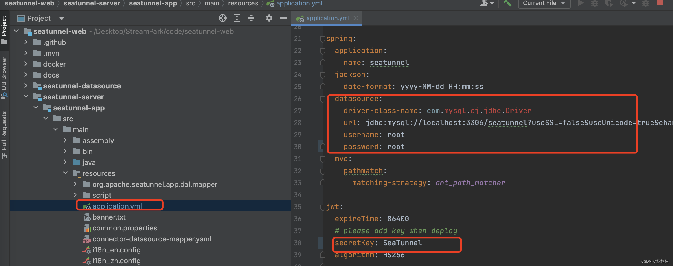Open the Project tool window tab
Viewport: 673px width, 266px height.
4,30
